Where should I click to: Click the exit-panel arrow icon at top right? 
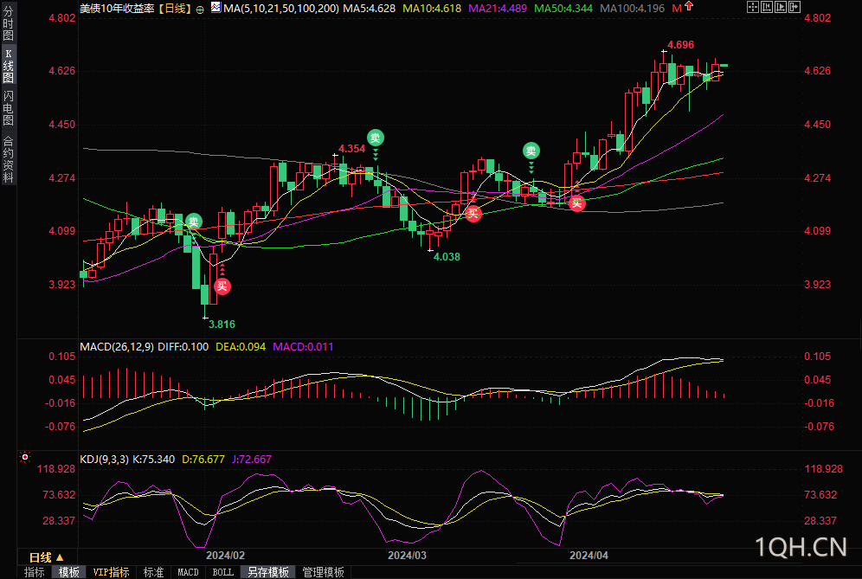click(794, 7)
